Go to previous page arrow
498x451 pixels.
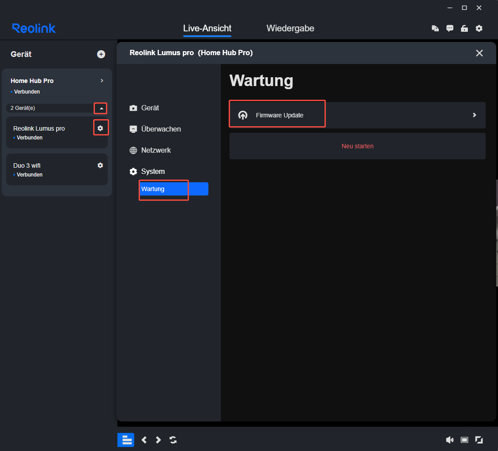(144, 440)
